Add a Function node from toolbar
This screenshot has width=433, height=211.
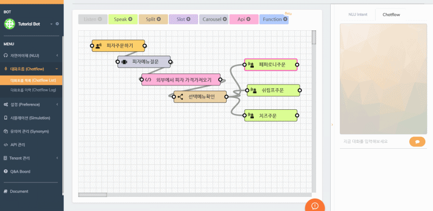(274, 19)
